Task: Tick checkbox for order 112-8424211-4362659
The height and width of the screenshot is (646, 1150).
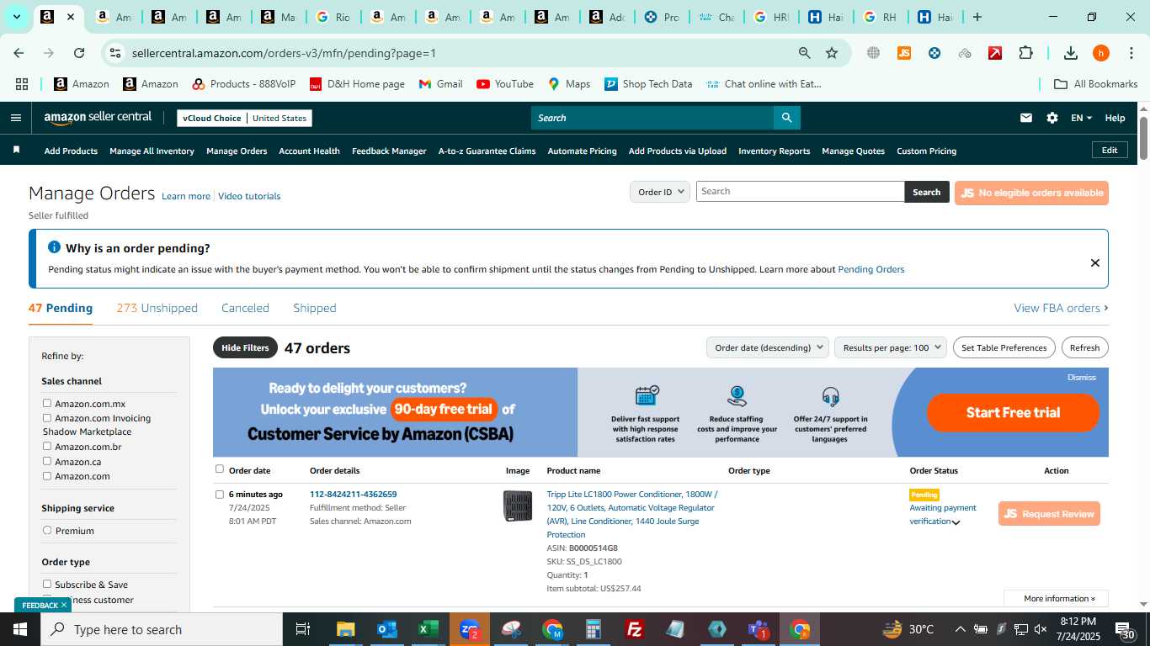Action: point(220,495)
